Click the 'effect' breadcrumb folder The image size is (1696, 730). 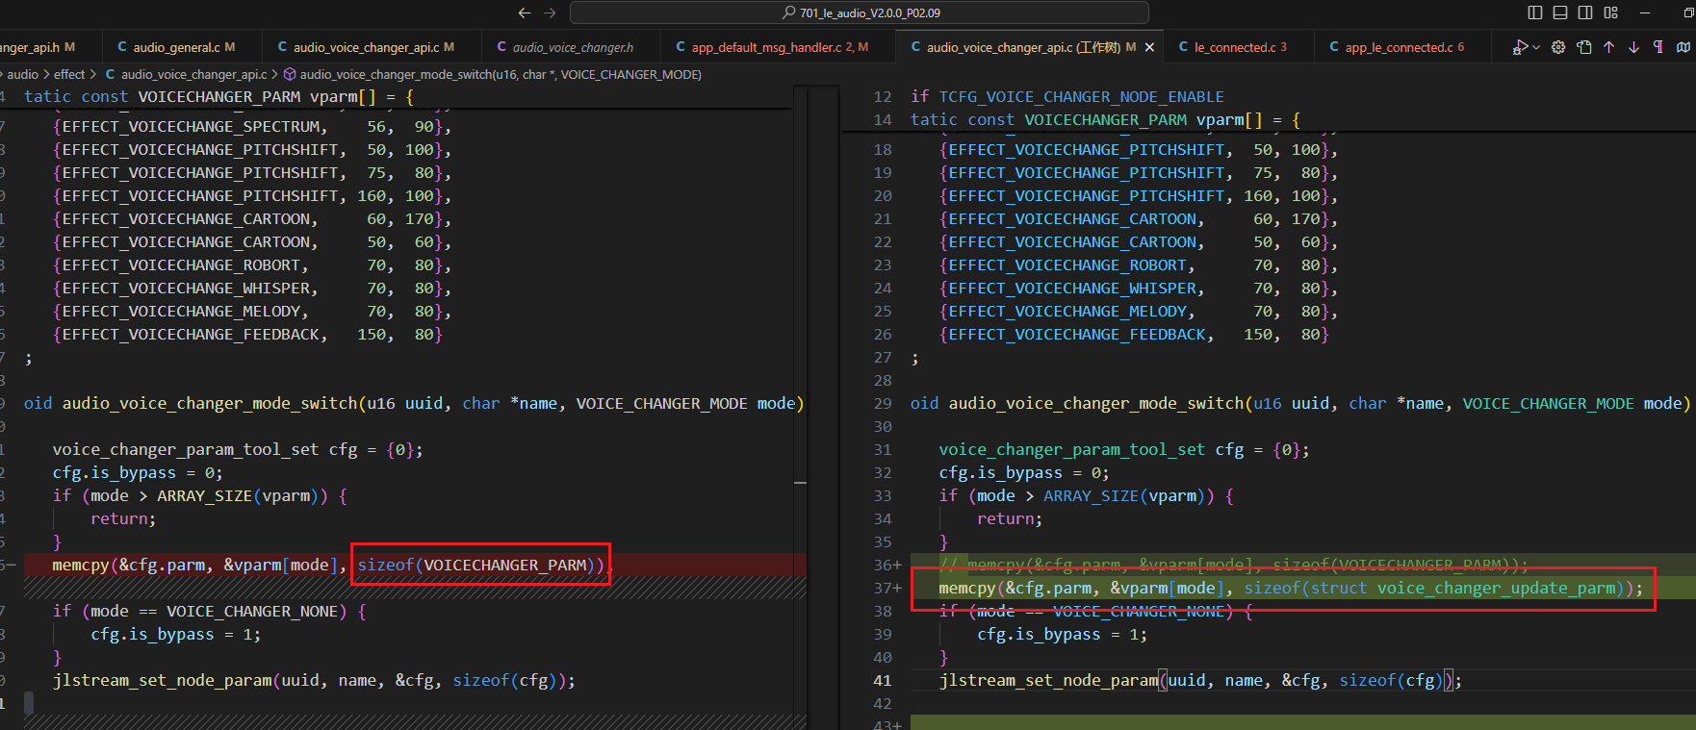tap(69, 74)
